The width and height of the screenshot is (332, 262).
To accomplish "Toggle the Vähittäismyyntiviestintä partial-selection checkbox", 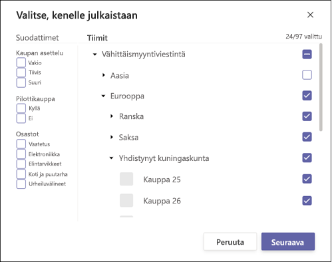I will click(x=307, y=55).
